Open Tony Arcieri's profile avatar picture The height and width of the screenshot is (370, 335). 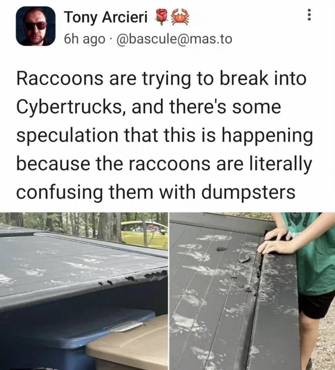click(x=35, y=26)
